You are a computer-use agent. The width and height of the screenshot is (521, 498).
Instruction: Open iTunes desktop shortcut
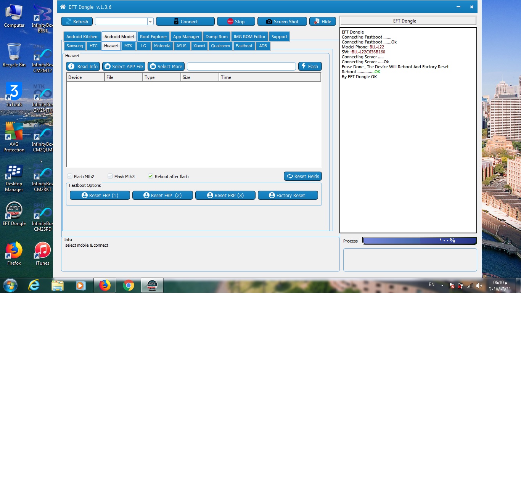click(x=42, y=253)
